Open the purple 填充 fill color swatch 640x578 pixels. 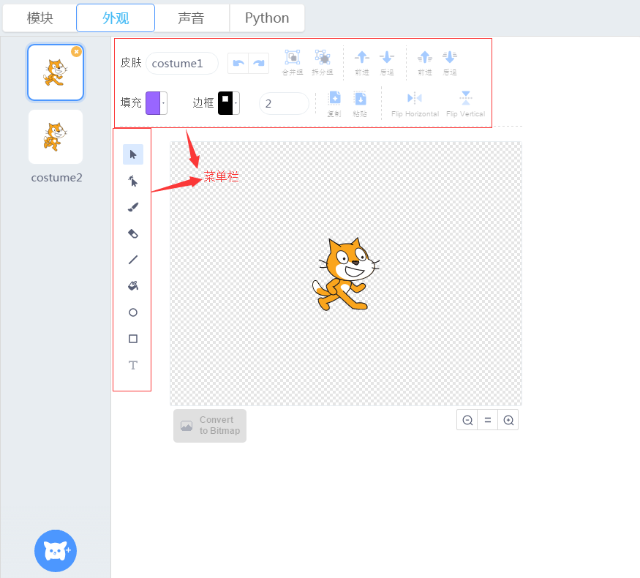(x=157, y=103)
